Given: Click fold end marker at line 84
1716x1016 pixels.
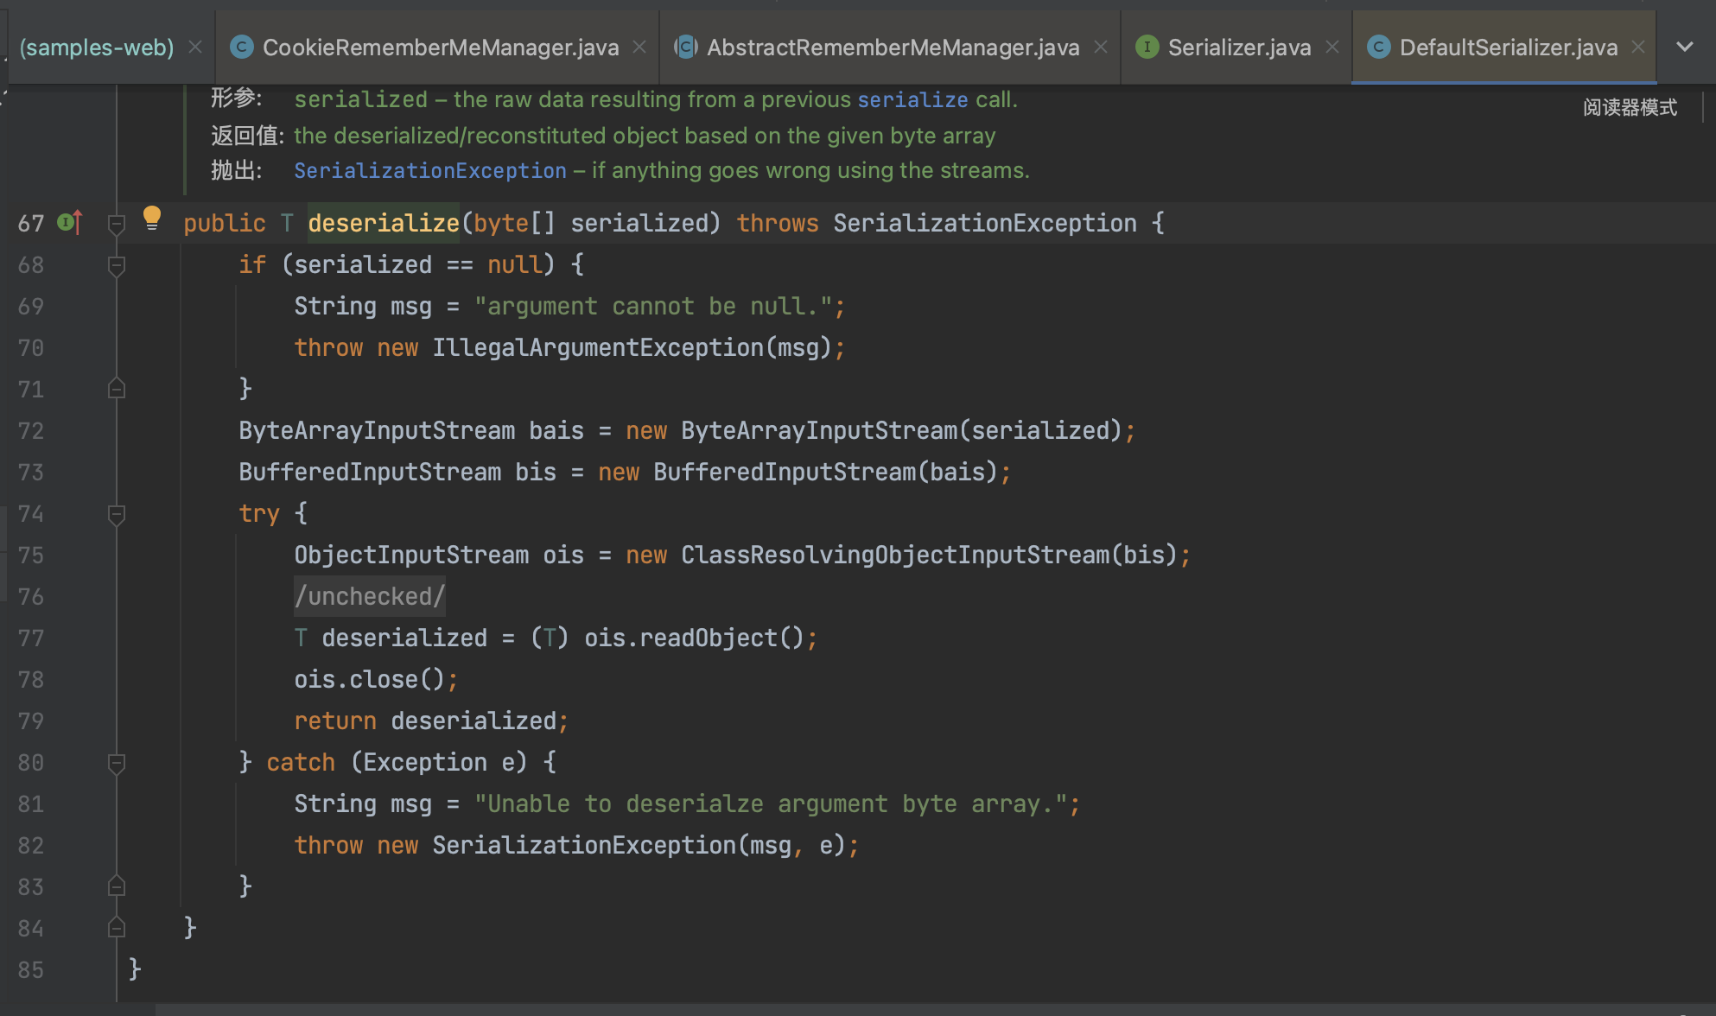Looking at the screenshot, I should [x=117, y=928].
